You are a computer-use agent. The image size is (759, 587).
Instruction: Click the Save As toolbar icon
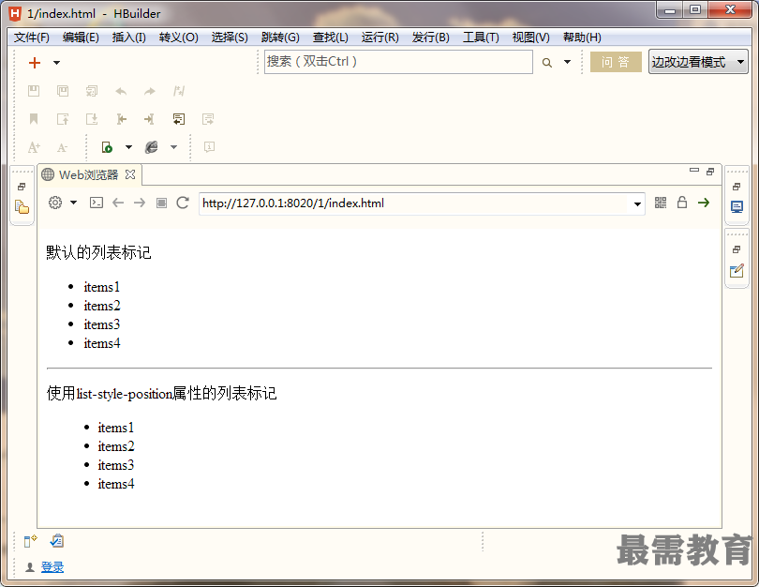[x=63, y=91]
